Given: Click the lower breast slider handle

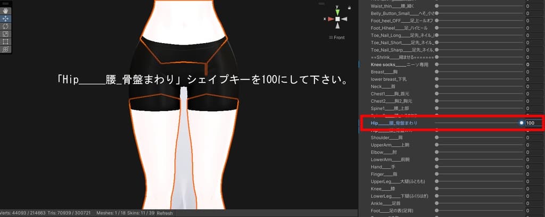Looking at the screenshot, I should 437,79.
